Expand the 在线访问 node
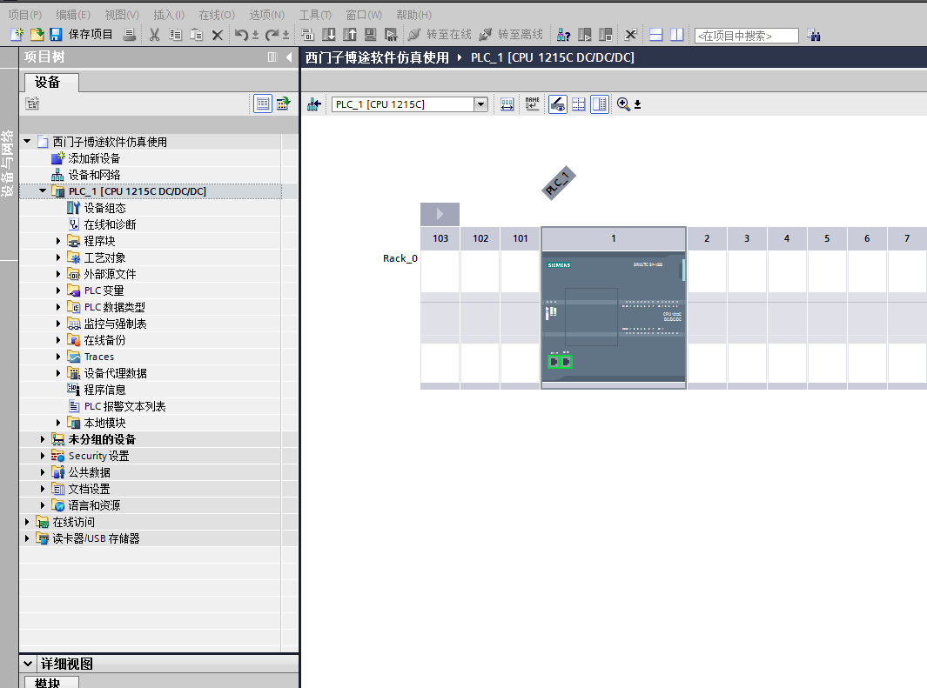The height and width of the screenshot is (688, 927). pos(27,522)
